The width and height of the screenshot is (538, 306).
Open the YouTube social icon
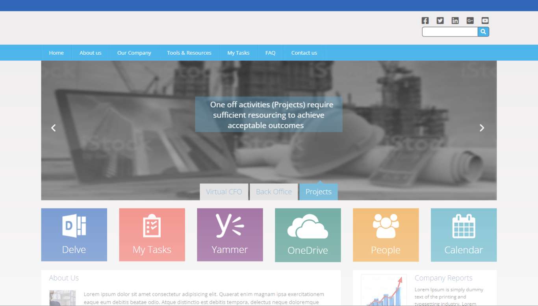coord(485,20)
